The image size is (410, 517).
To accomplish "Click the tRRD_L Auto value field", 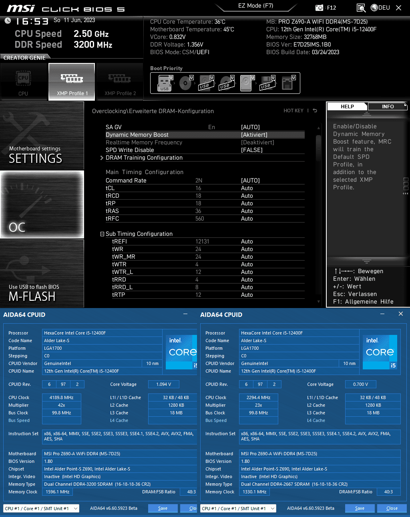I will 247,287.
